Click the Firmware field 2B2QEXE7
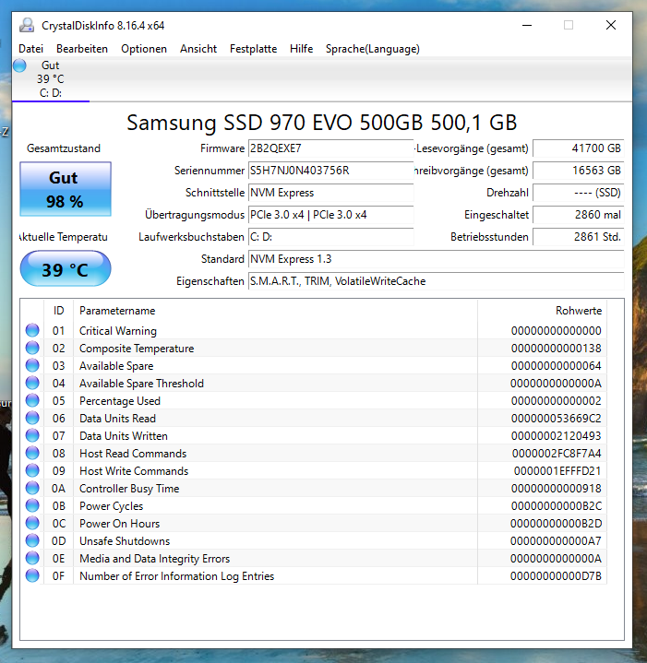 tap(330, 148)
